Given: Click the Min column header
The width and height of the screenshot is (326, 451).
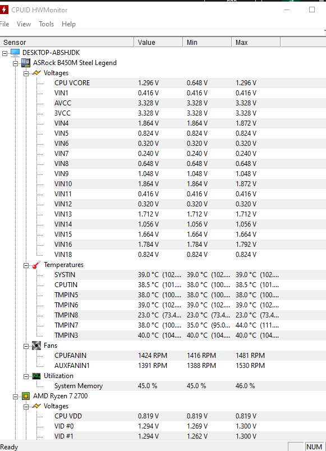Looking at the screenshot, I should [207, 42].
